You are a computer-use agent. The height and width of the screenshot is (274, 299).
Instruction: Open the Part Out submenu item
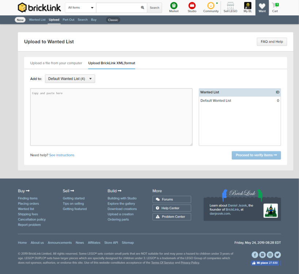68,20
